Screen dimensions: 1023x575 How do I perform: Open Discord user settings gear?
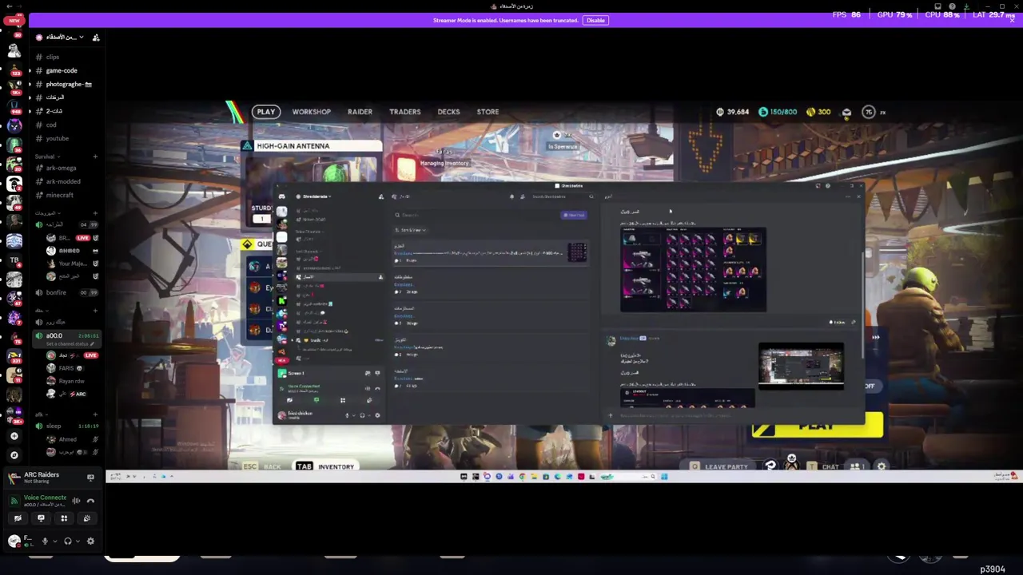(x=90, y=541)
